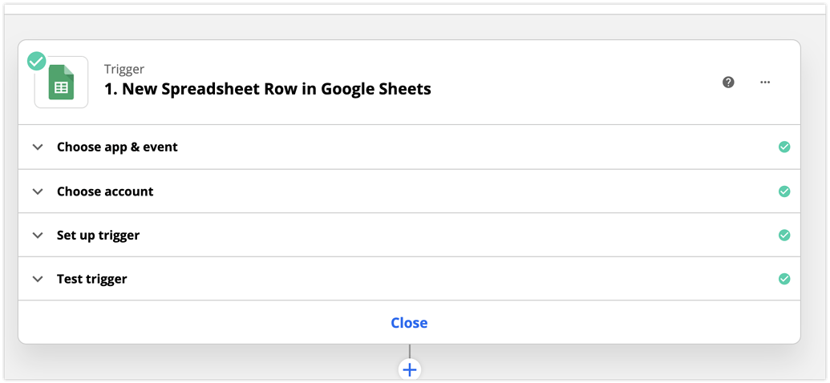Click the Set up trigger status checkmark
The width and height of the screenshot is (830, 383).
pos(784,236)
